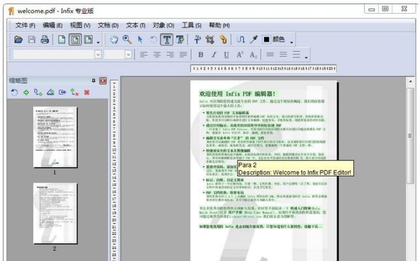Center align the text
The height and width of the screenshot is (261, 420).
(157, 55)
